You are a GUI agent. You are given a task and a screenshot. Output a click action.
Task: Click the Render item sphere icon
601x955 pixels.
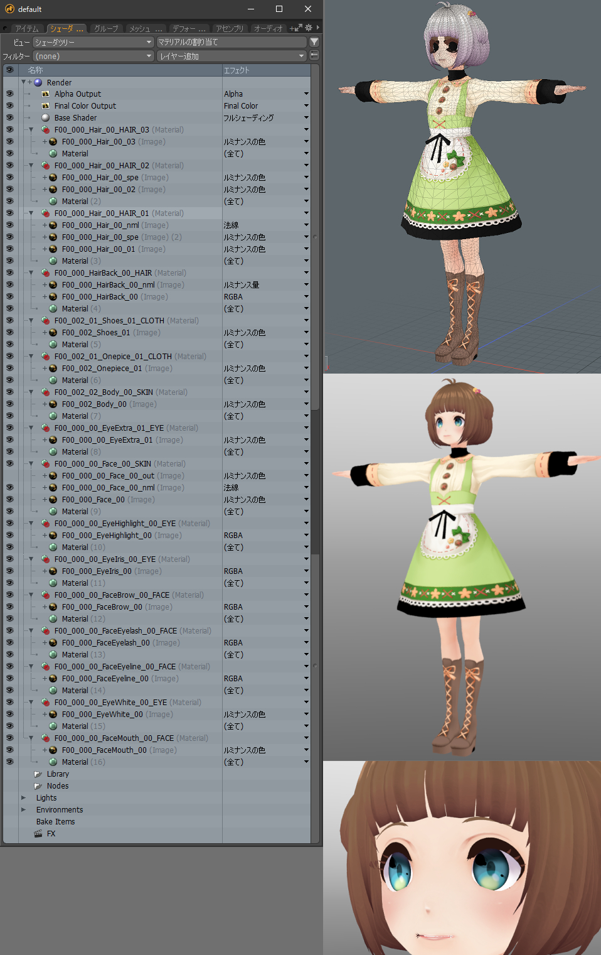tap(38, 82)
